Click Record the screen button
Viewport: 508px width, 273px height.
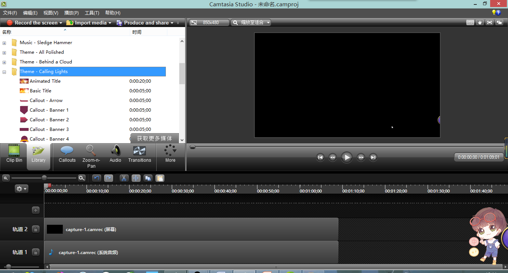[x=32, y=23]
